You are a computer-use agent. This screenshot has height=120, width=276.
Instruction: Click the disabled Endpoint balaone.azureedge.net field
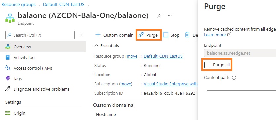[240, 53]
